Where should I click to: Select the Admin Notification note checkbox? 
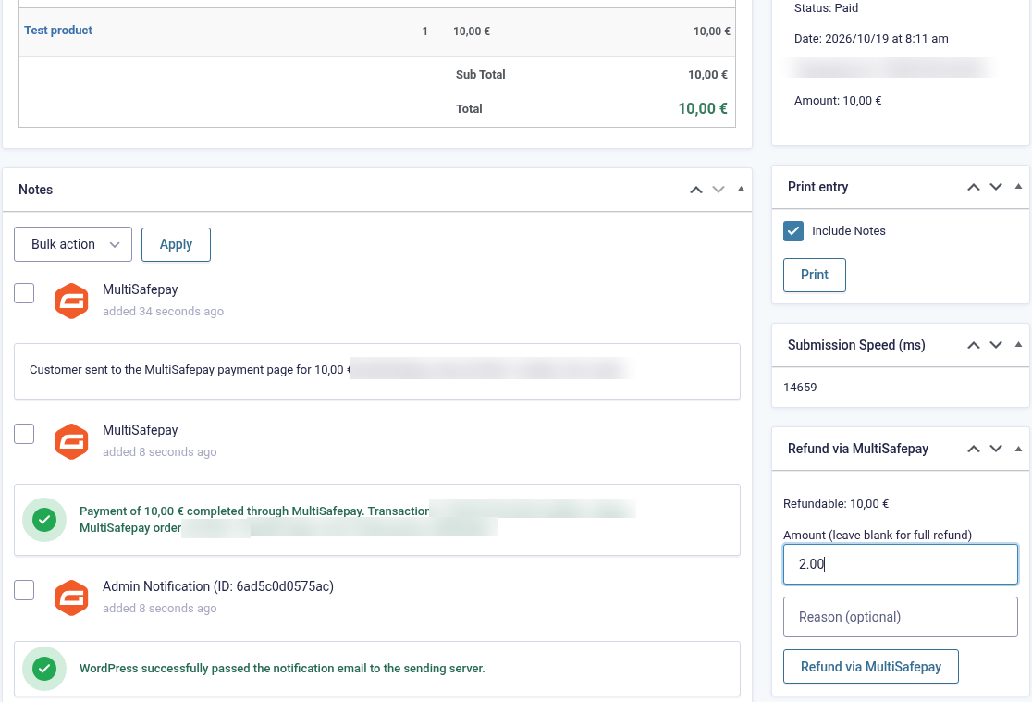click(x=24, y=590)
